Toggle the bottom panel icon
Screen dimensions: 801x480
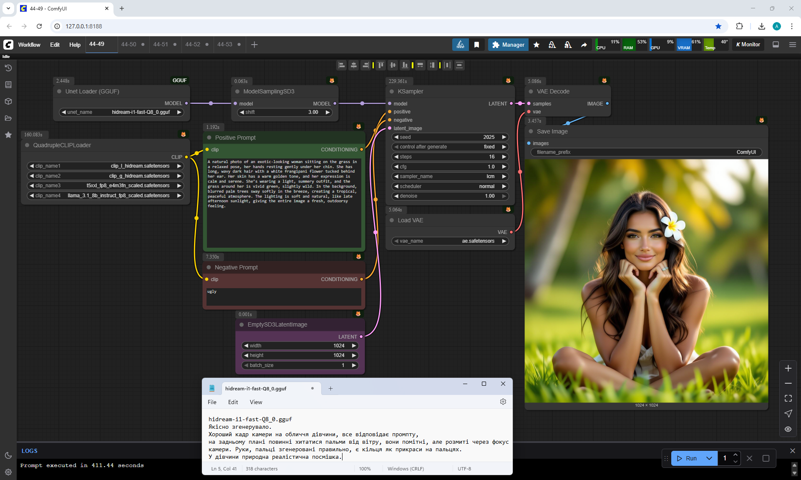(776, 45)
